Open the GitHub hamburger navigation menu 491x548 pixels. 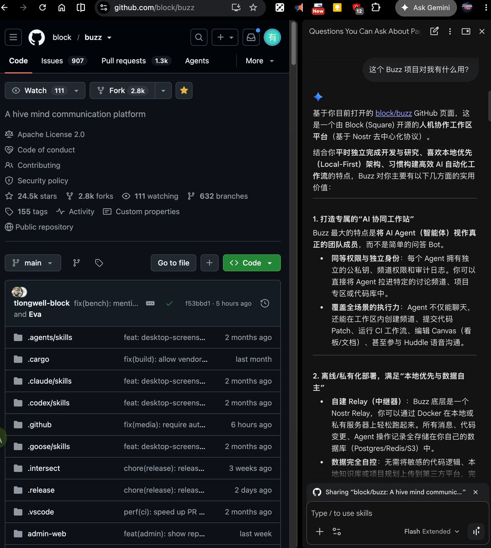click(x=13, y=37)
